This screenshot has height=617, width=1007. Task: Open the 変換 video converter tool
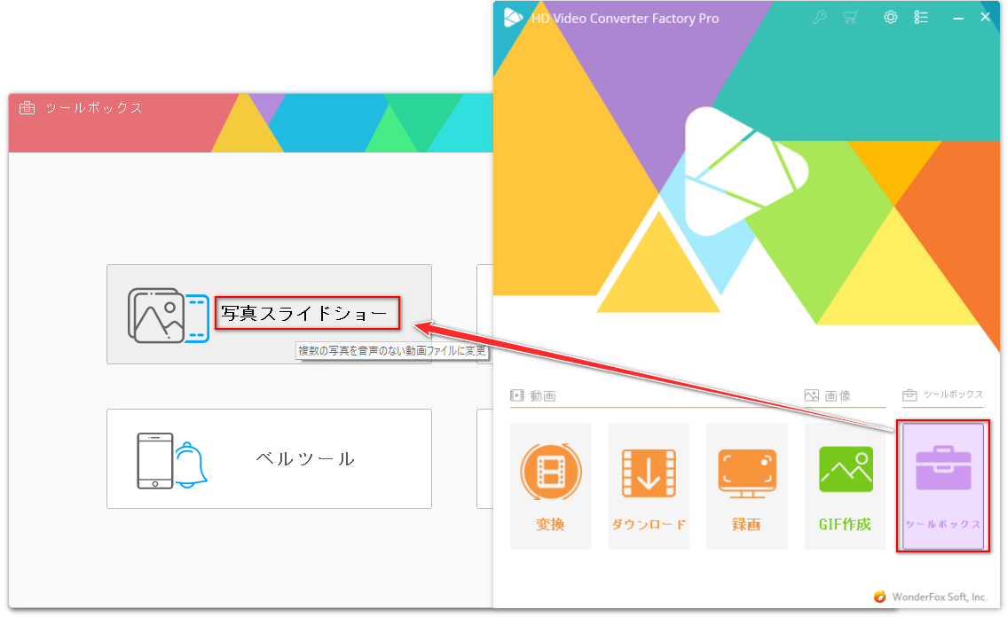point(550,486)
